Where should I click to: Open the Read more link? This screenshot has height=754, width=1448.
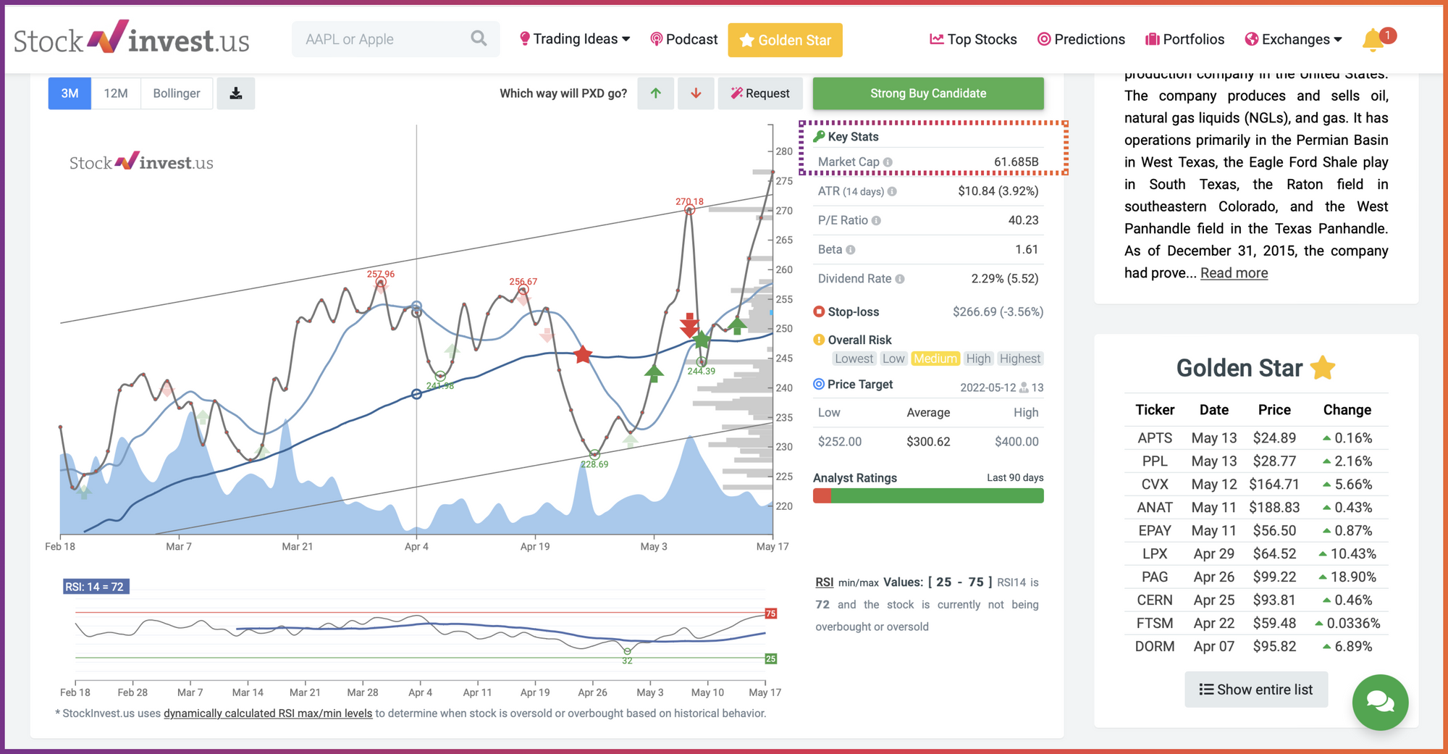point(1234,273)
